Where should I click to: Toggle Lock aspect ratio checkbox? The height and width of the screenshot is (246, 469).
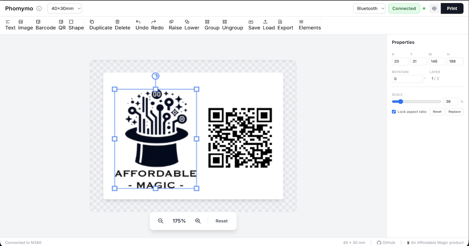tap(394, 112)
